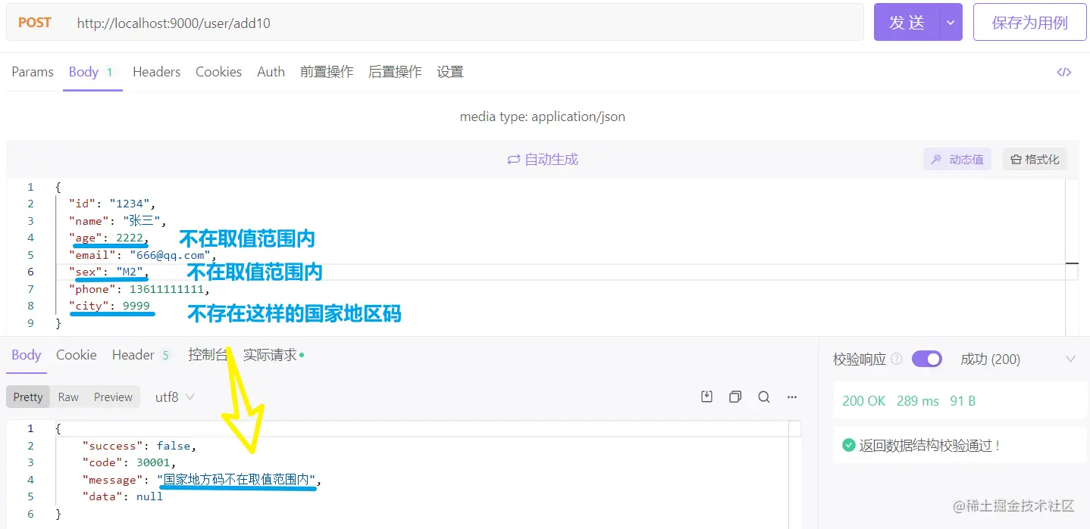This screenshot has width=1090, height=529.
Task: Select the Preview view mode
Action: [113, 397]
